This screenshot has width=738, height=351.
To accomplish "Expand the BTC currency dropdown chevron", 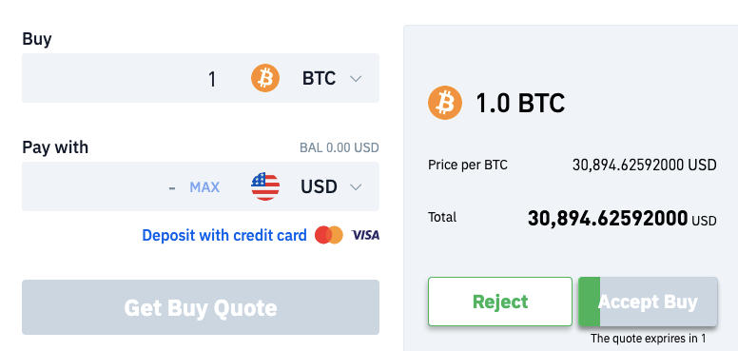I will point(356,79).
